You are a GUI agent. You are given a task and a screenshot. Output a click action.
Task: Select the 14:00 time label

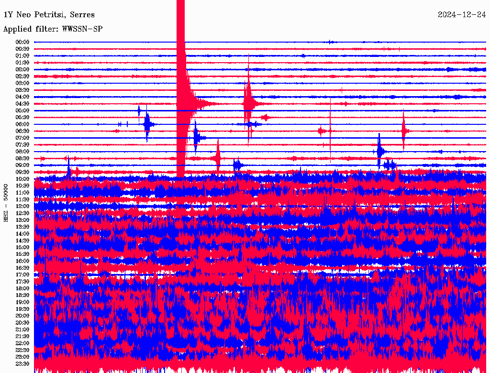point(22,234)
